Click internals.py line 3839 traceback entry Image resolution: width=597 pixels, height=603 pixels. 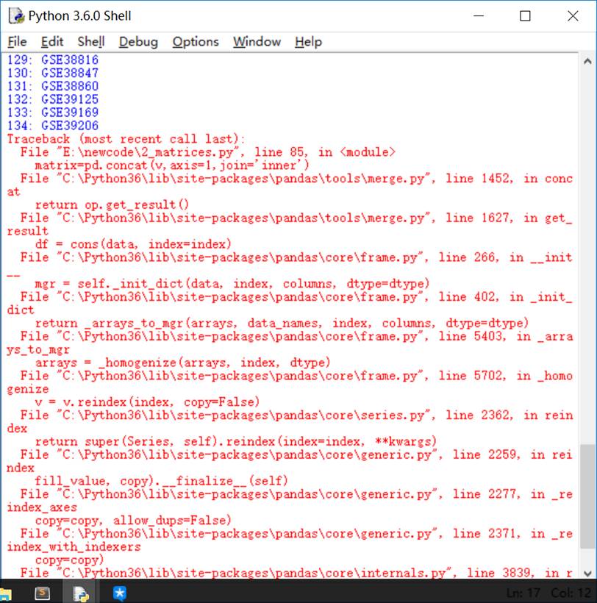pyautogui.click(x=296, y=573)
